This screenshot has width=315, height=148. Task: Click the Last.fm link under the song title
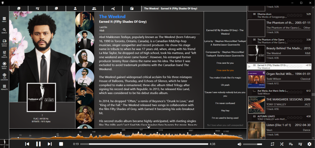103,27
